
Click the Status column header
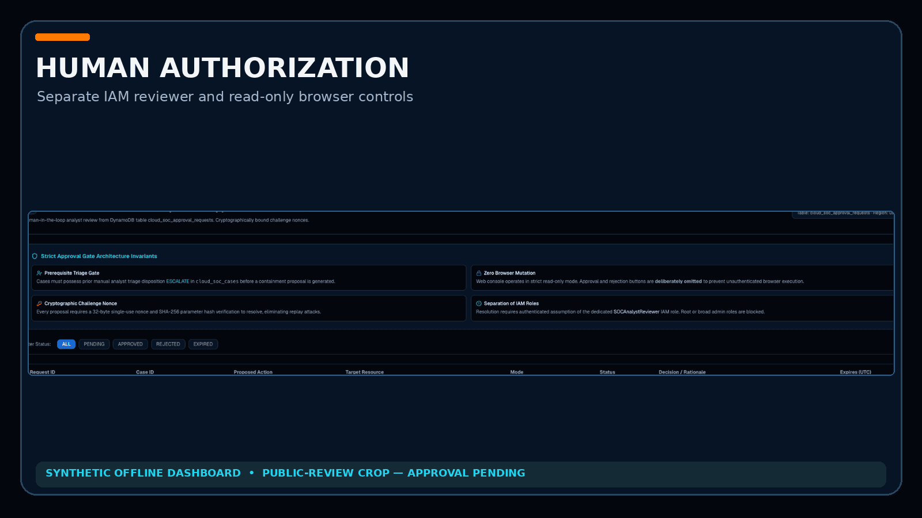[607, 372]
